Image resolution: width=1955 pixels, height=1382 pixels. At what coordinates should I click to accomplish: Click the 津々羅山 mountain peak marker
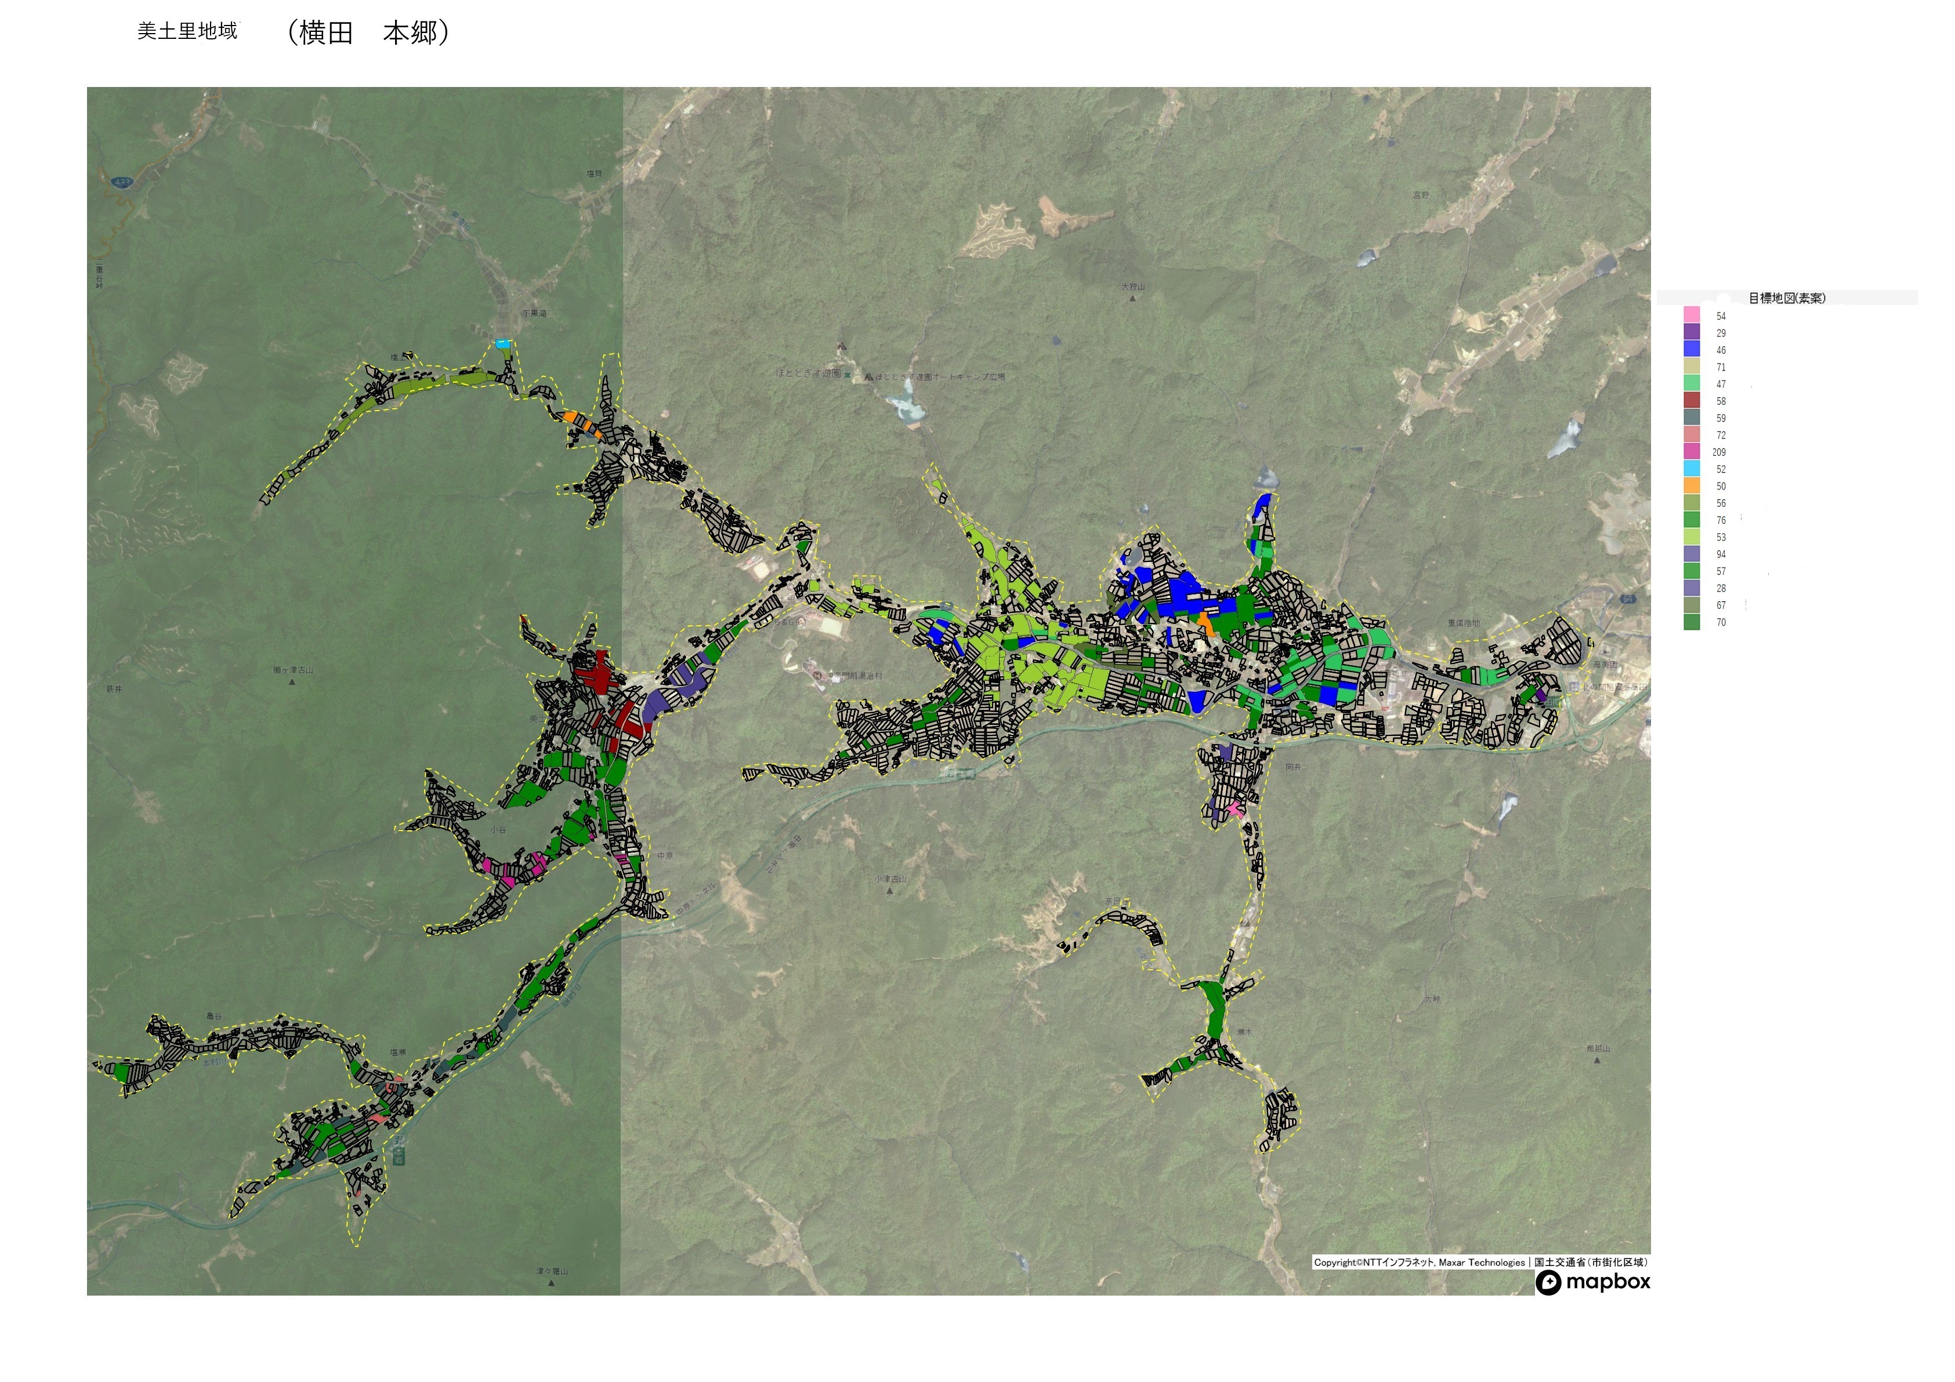551,1282
